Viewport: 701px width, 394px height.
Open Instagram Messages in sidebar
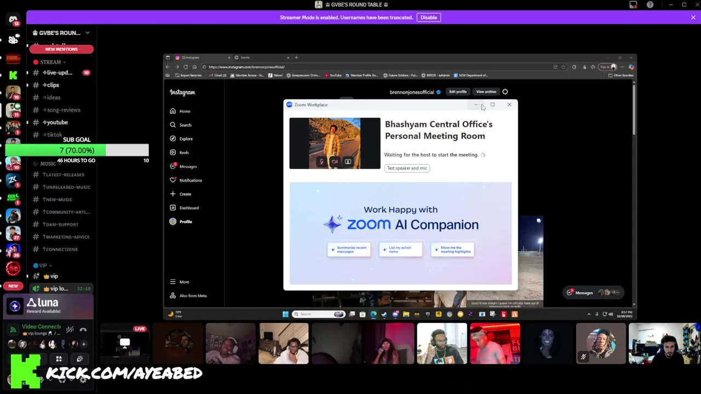183,166
